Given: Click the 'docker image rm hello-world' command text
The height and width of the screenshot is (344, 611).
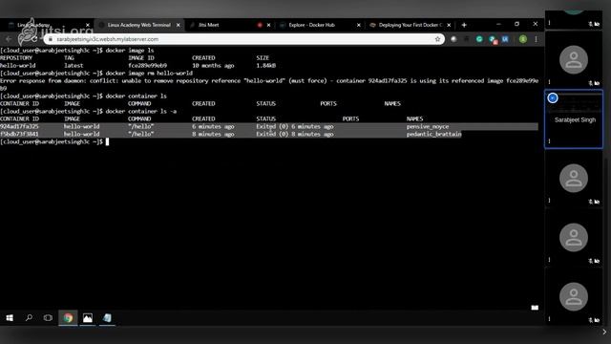Looking at the screenshot, I should pyautogui.click(x=149, y=74).
